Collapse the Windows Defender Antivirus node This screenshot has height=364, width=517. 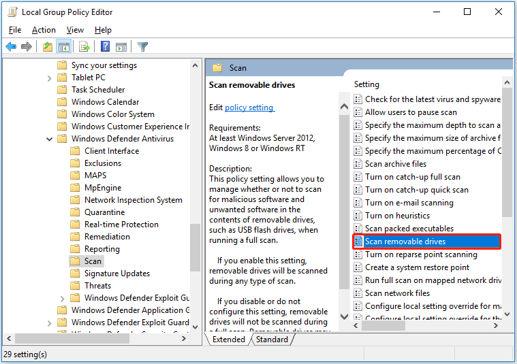tap(49, 139)
